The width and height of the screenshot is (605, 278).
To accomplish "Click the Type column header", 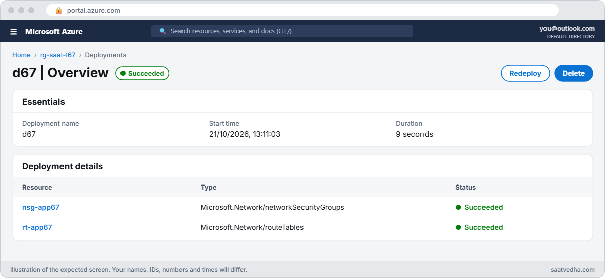I will (x=209, y=187).
